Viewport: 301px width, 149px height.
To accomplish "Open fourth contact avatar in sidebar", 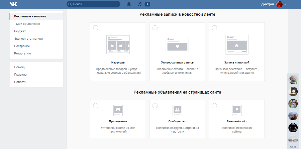I will (293, 116).
